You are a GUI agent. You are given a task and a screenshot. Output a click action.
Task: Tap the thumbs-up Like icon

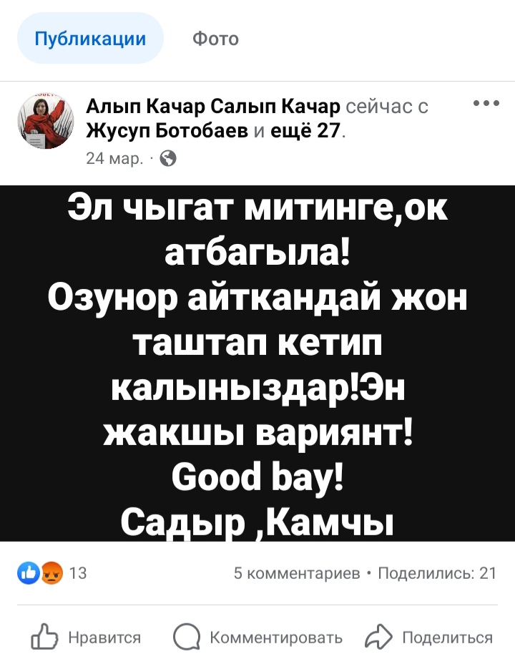click(x=44, y=637)
